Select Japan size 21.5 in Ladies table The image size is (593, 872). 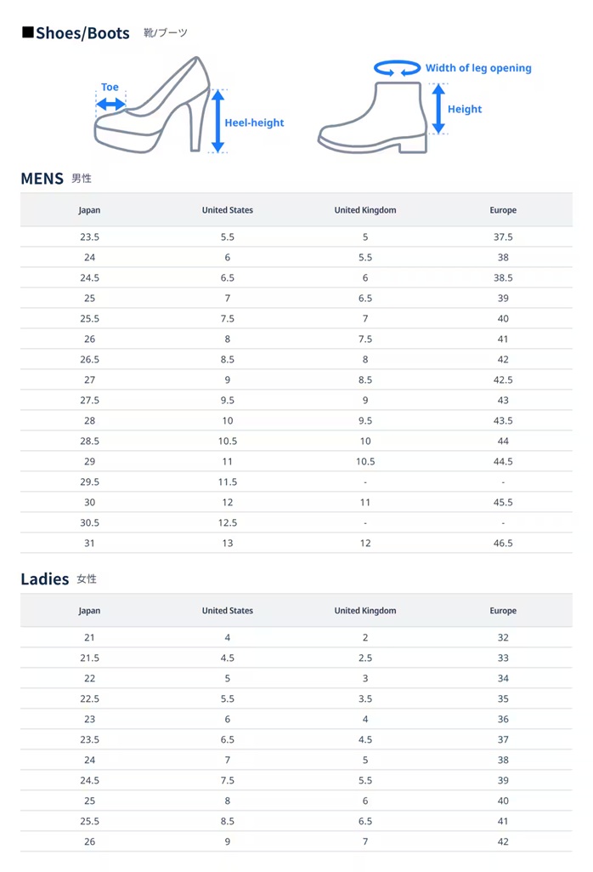[x=89, y=658]
